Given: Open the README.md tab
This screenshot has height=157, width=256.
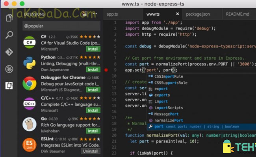Looking at the screenshot, I should 237,14.
